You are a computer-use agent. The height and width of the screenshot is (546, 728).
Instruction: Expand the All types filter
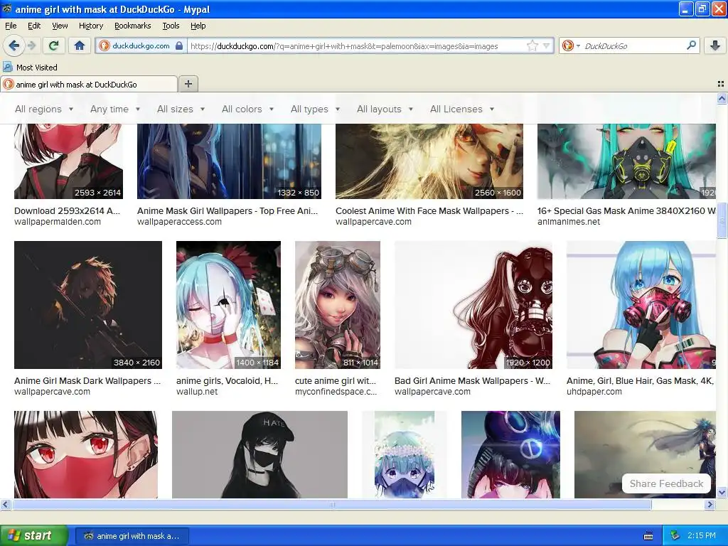click(x=315, y=109)
